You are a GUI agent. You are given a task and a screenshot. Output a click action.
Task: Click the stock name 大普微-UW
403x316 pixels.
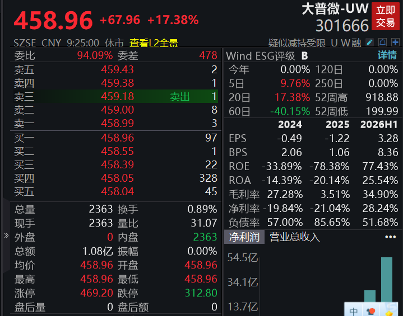pyautogui.click(x=335, y=9)
